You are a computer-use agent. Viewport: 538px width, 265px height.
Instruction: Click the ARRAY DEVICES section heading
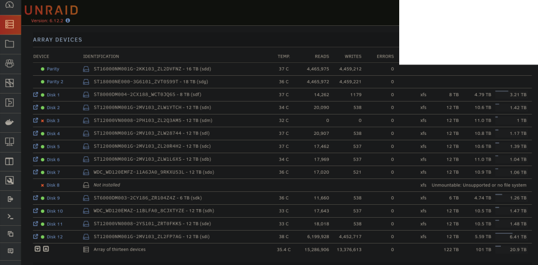click(58, 40)
